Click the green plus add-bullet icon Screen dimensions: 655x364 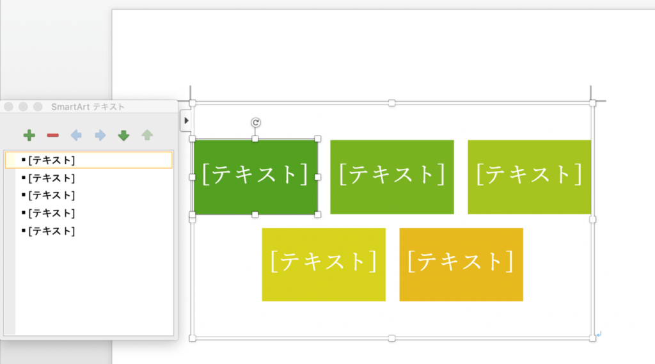pyautogui.click(x=29, y=135)
